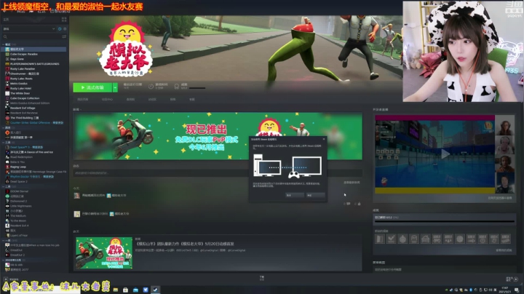Open the 指南 guides tab
The width and height of the screenshot is (524, 294).
[172, 99]
